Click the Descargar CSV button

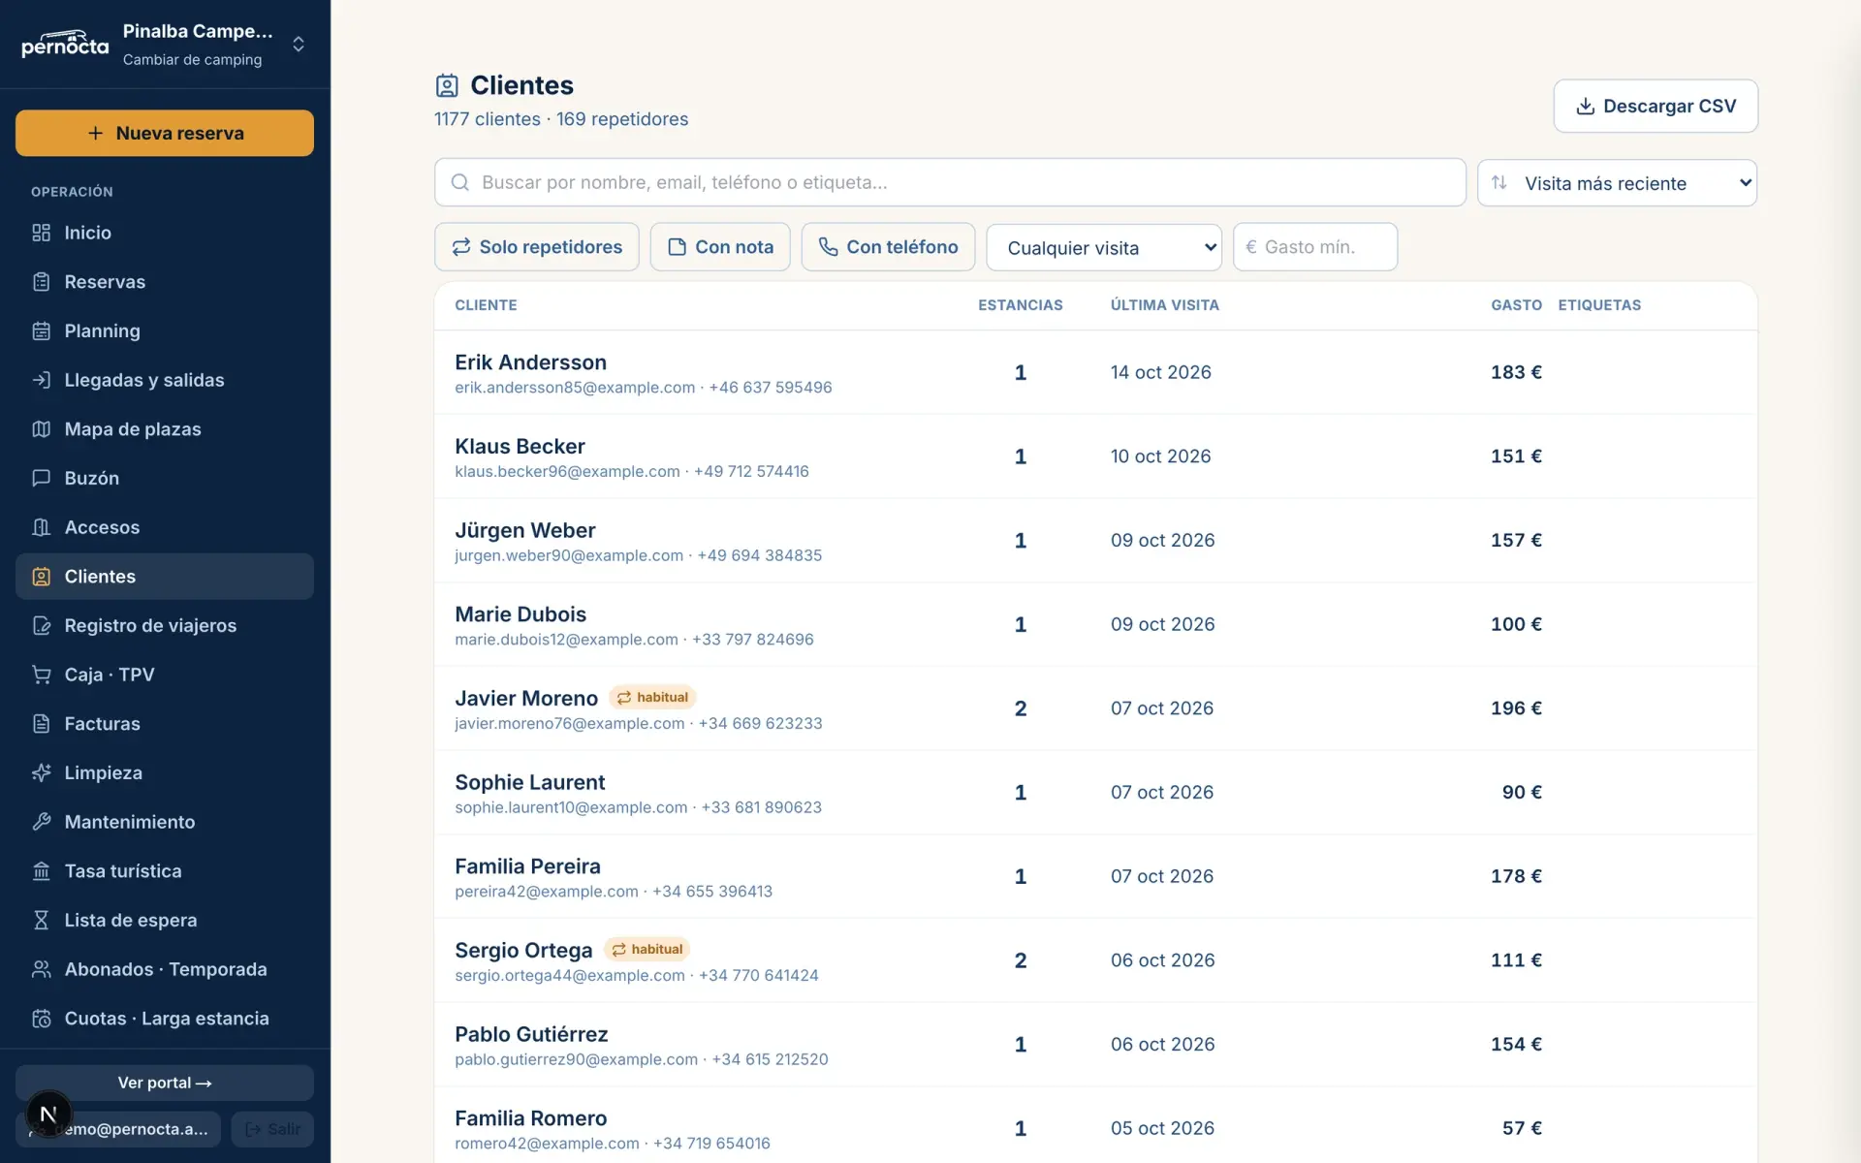[1656, 106]
